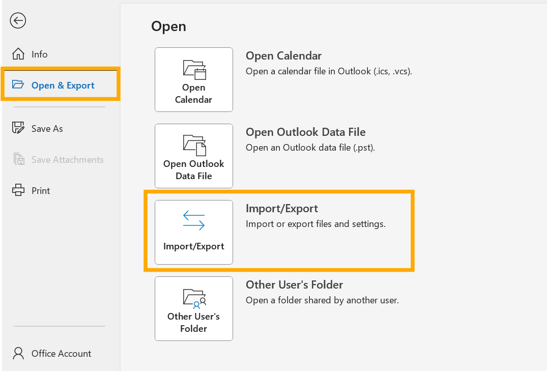Click "Open an Outlook data file (.pst)." text
The image size is (547, 371).
pos(310,148)
